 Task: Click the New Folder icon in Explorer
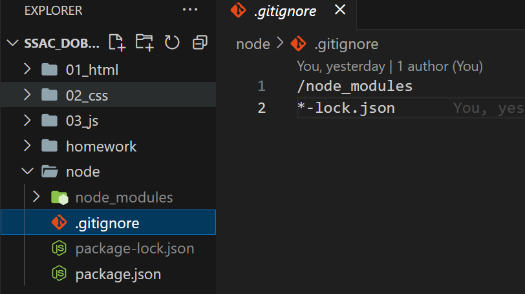[x=144, y=43]
